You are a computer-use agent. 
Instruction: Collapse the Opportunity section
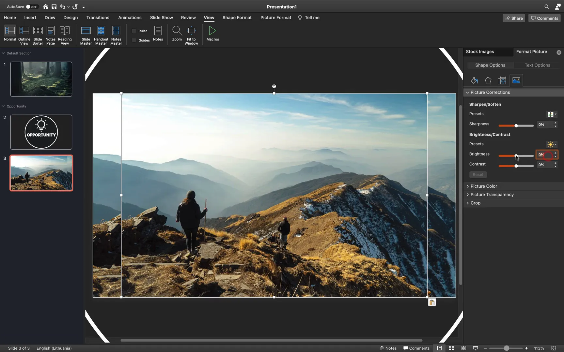(x=3, y=106)
